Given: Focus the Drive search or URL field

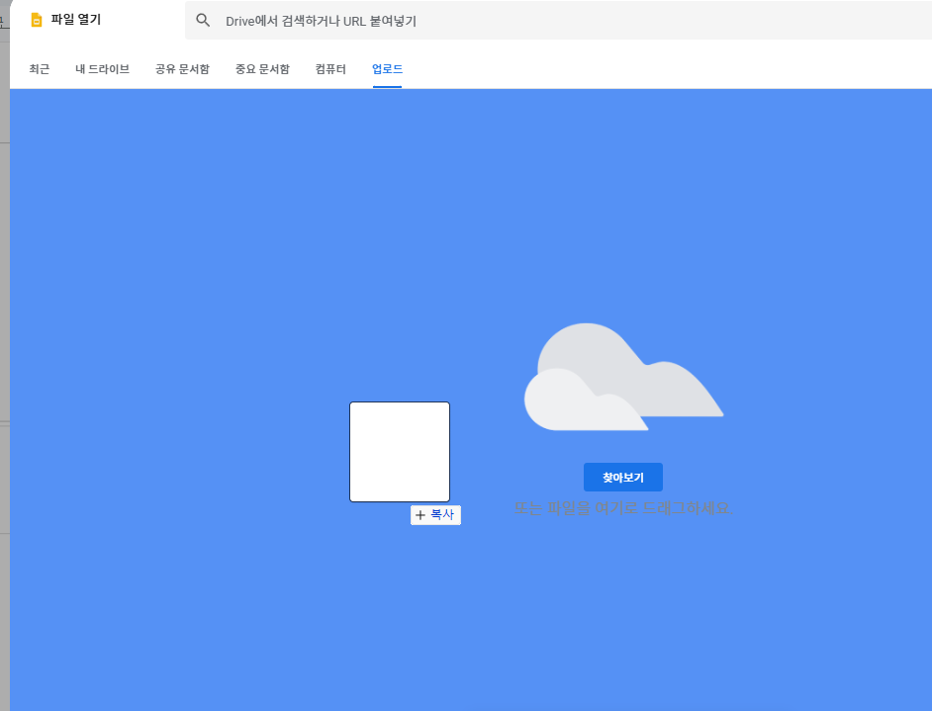Looking at the screenshot, I should pos(558,21).
